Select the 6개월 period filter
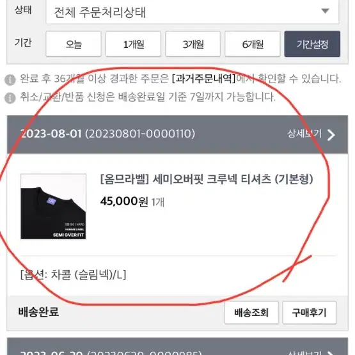355x355 pixels. tap(253, 44)
